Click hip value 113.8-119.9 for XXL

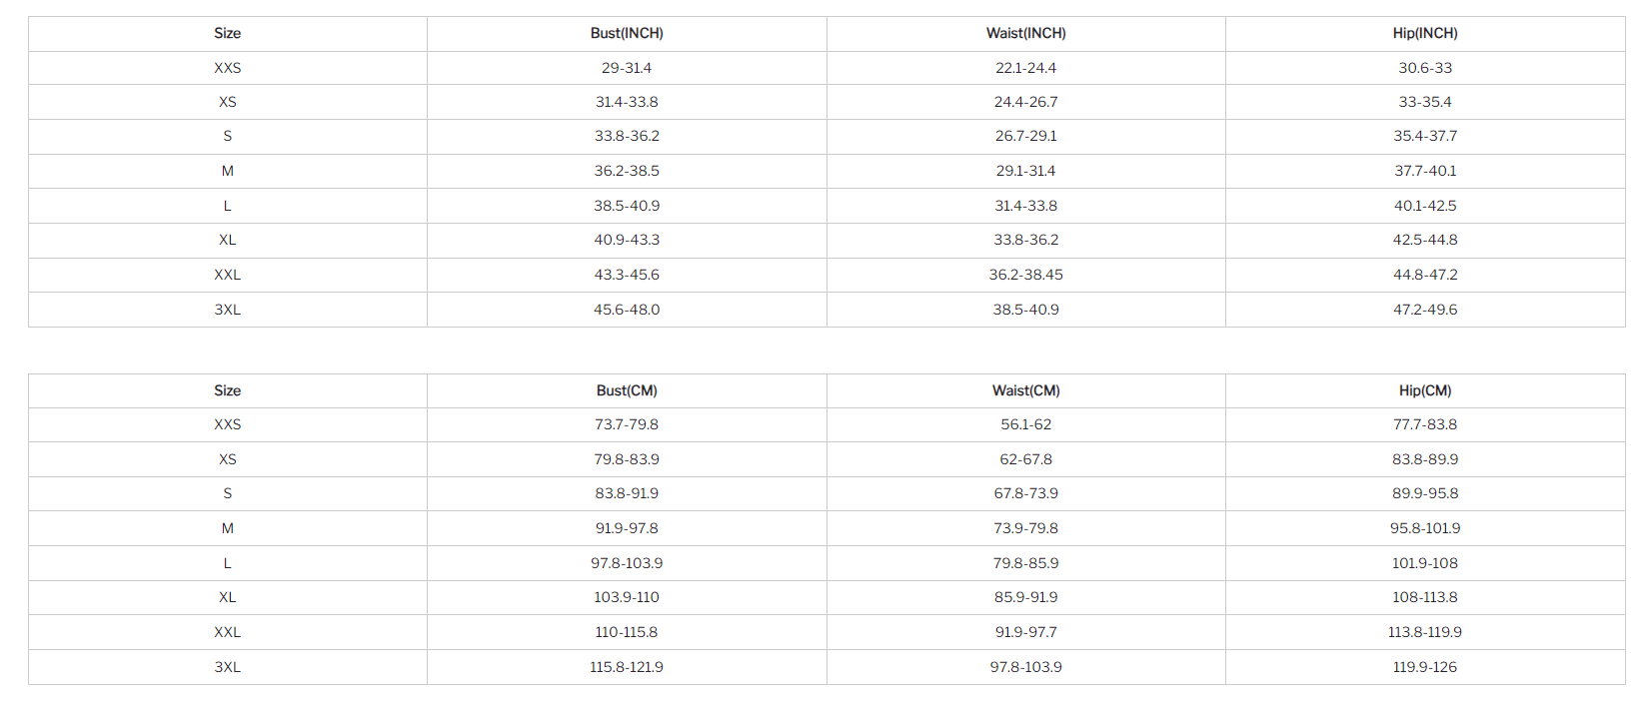pos(1425,632)
